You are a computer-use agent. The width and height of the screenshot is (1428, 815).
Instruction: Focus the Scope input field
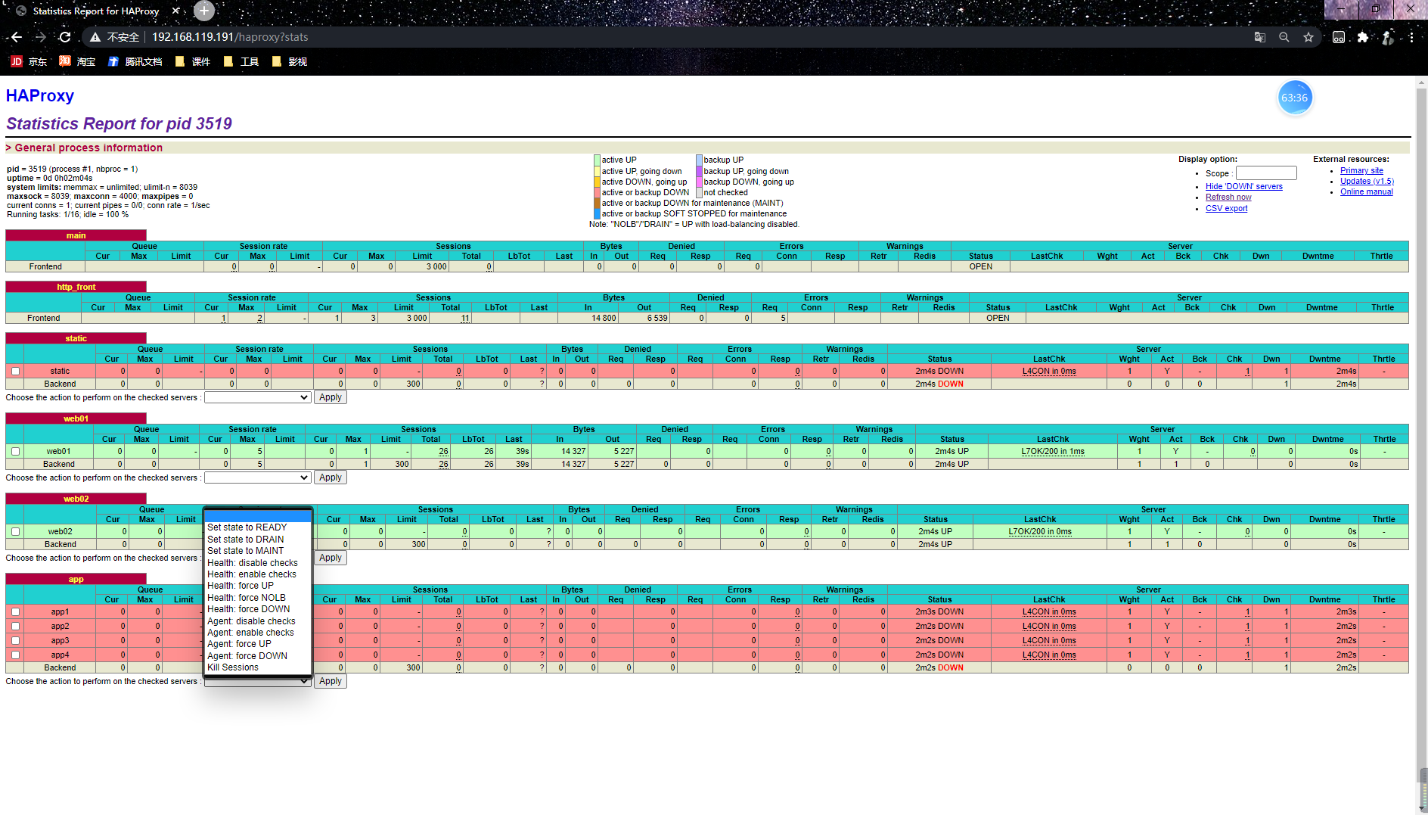click(1266, 173)
